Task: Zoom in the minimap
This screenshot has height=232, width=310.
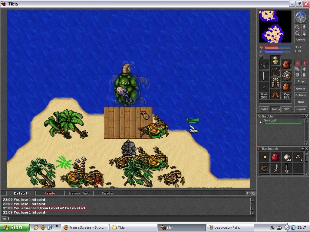Action: pos(297,33)
